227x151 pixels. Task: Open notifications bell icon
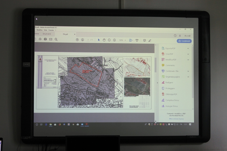tap(180, 35)
